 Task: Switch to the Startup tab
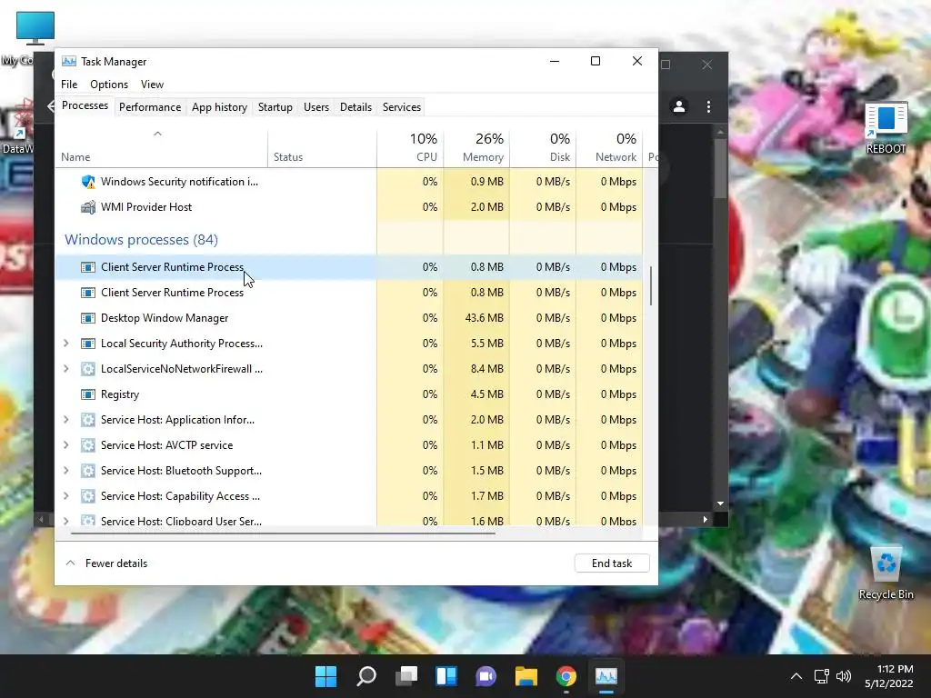(x=275, y=107)
